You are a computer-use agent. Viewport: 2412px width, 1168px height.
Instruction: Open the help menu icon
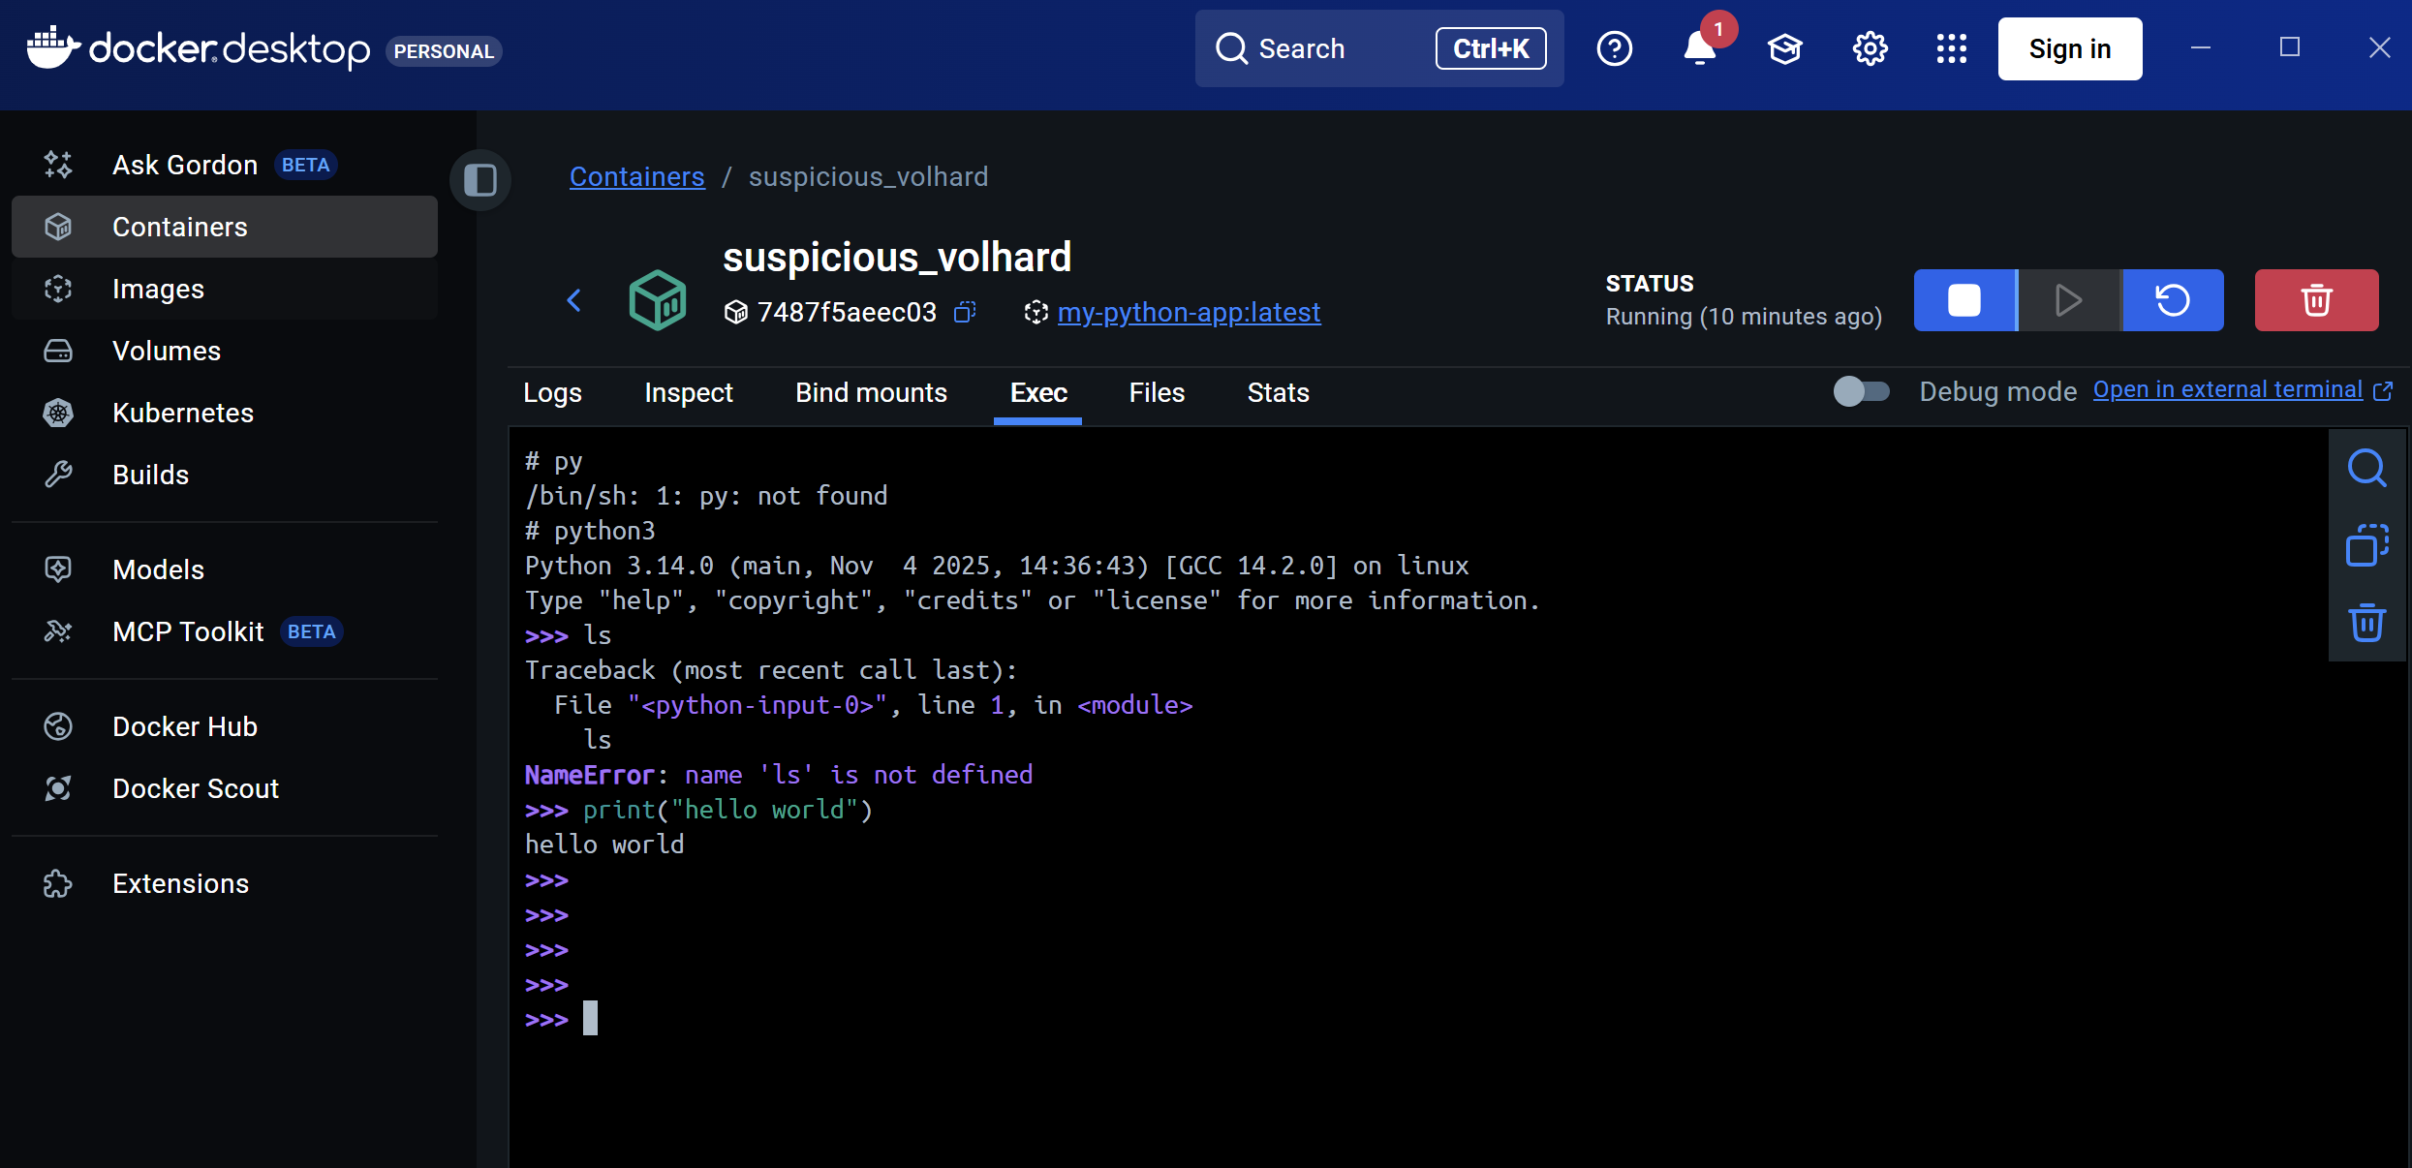point(1614,48)
